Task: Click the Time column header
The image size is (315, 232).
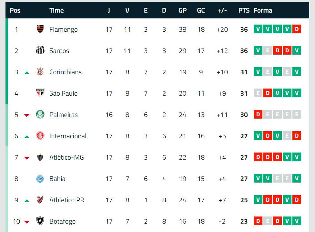Action: pyautogui.click(x=56, y=10)
